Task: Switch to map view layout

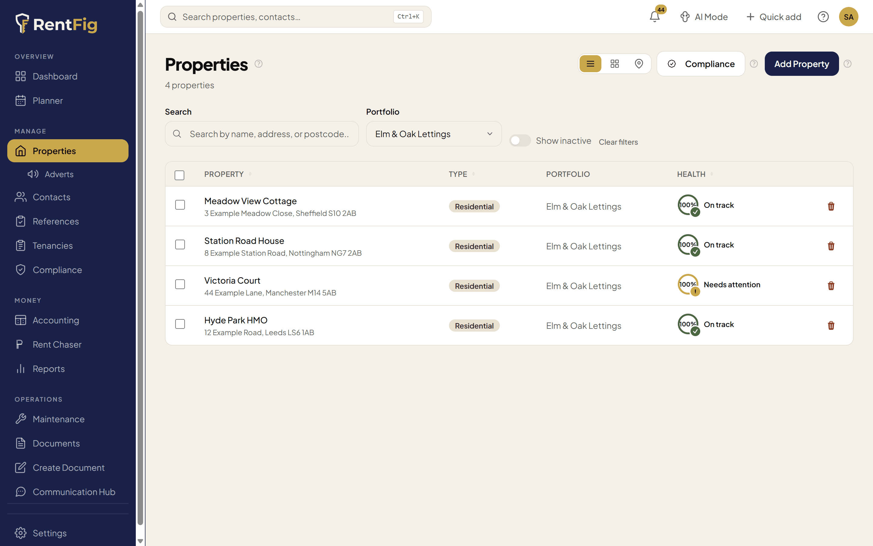Action: click(638, 64)
